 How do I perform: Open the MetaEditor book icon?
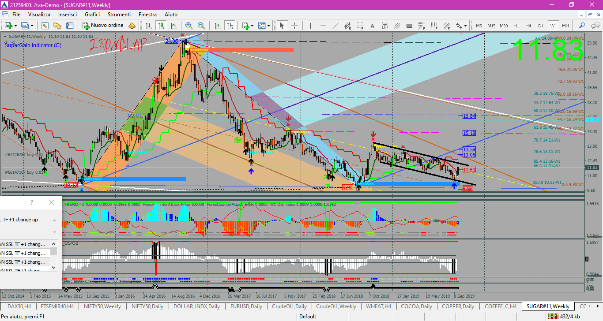[132, 26]
